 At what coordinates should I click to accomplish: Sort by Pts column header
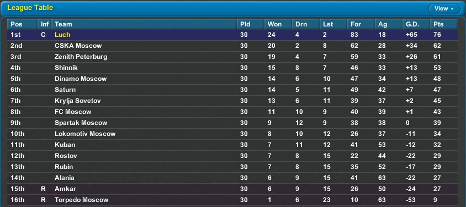(444, 24)
